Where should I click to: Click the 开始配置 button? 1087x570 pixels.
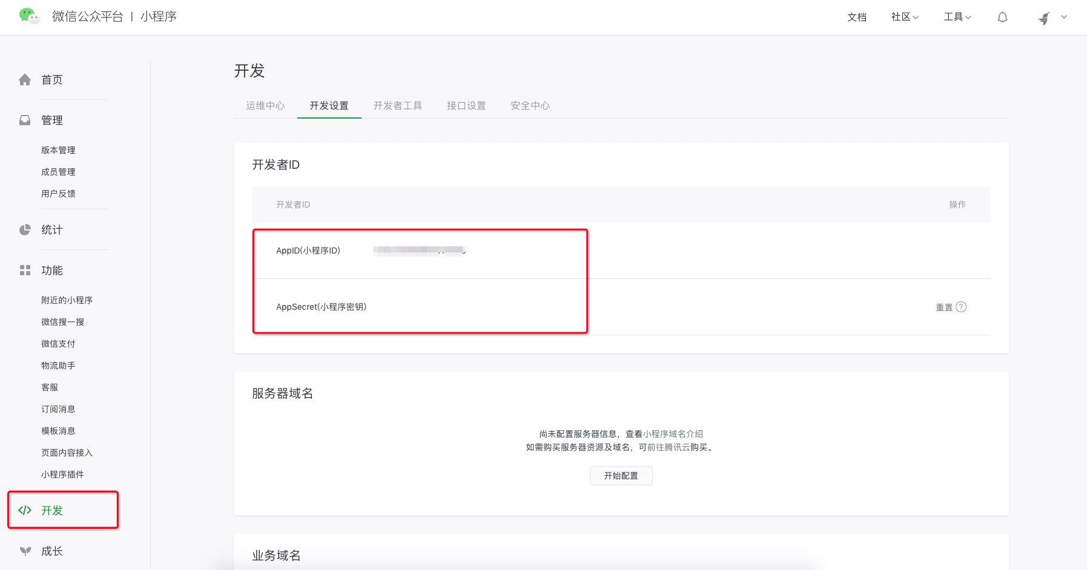(x=621, y=476)
